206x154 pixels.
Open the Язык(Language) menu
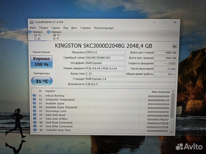point(104,28)
